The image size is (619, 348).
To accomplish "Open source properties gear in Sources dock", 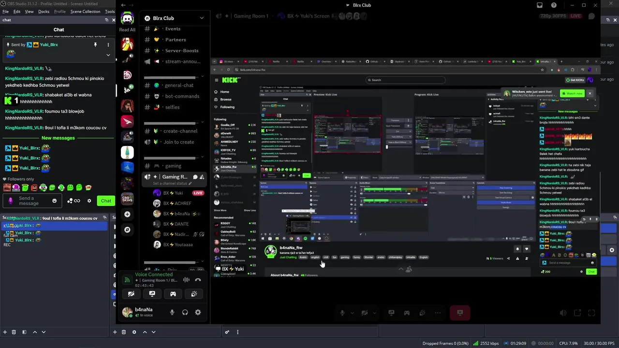I will point(134,332).
